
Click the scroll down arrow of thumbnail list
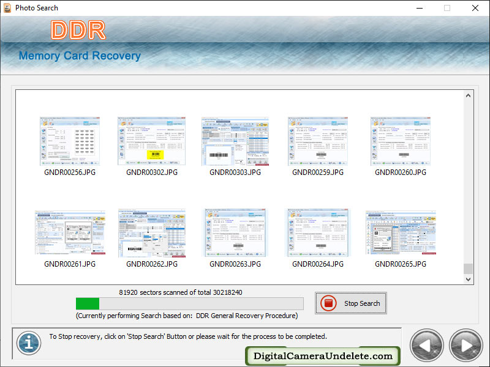[468, 280]
